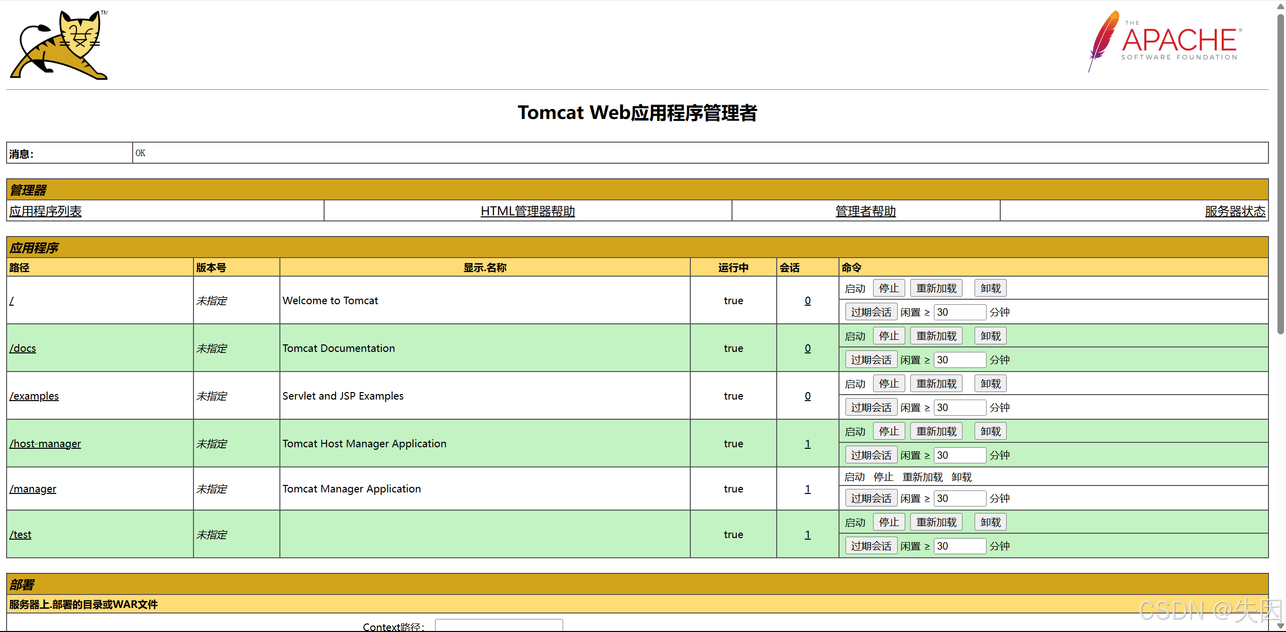Click the scrollbar down arrow
Screen dimensions: 1286x632
(1280, 626)
